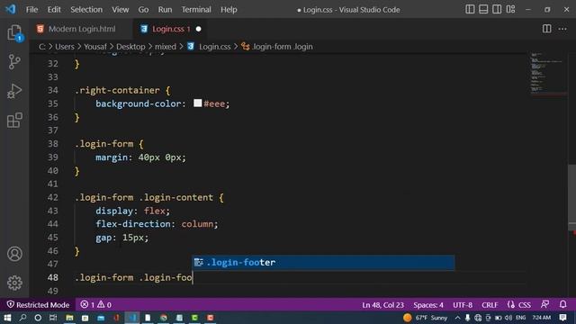Open the Terminal menu
The width and height of the screenshot is (576, 324).
coord(196,10)
